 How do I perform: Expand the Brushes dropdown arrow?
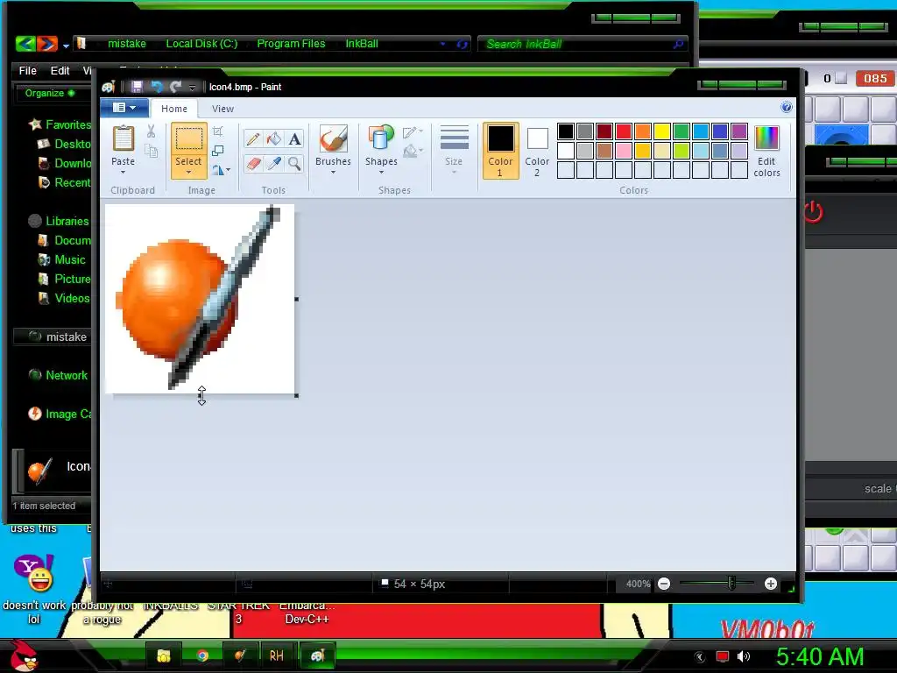[333, 172]
